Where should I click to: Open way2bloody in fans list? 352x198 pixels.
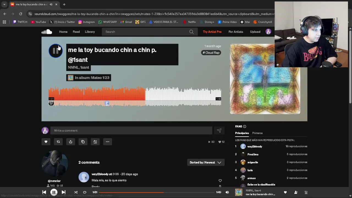255,147
